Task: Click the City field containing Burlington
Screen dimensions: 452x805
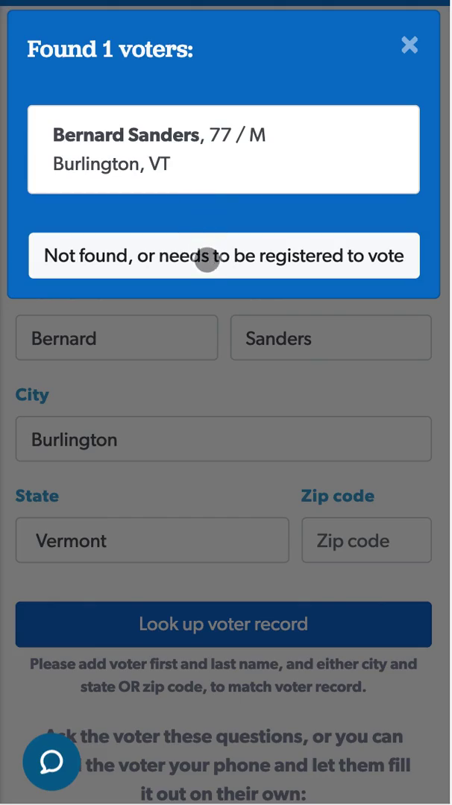Action: click(x=223, y=440)
